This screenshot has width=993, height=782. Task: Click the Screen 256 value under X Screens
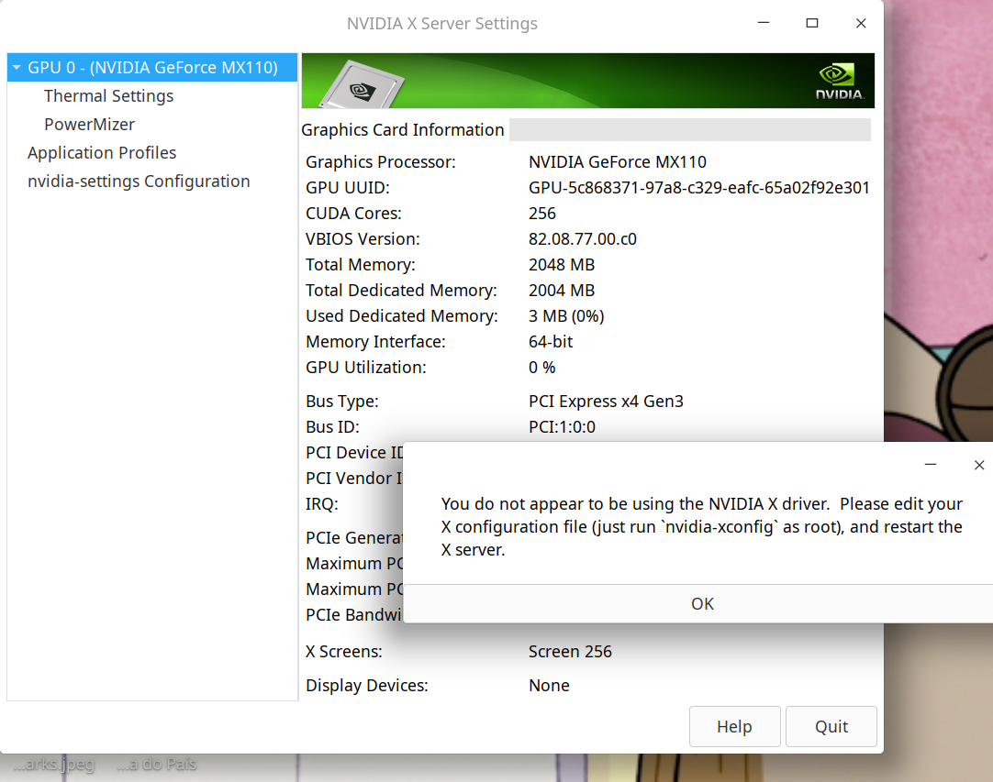pos(570,651)
